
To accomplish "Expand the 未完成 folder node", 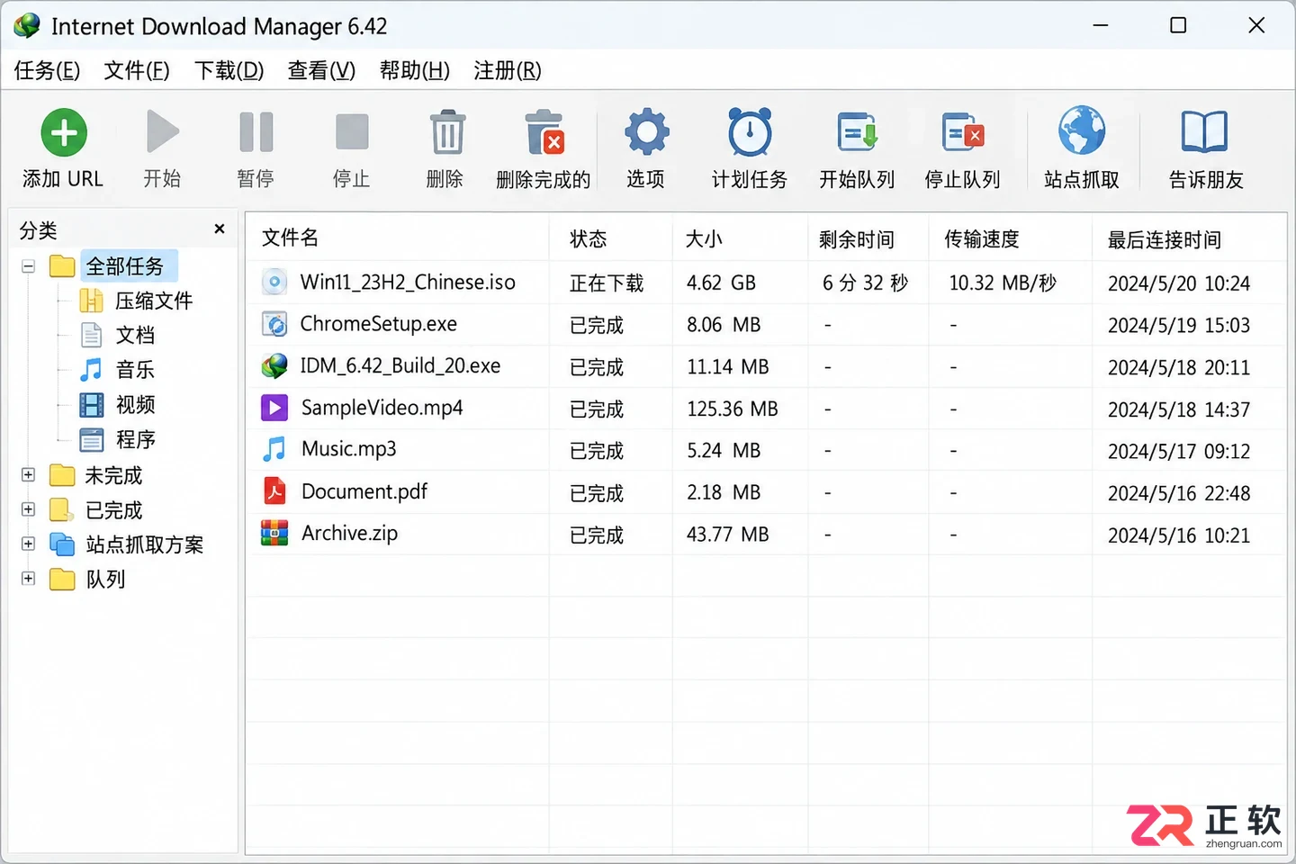I will click(29, 474).
